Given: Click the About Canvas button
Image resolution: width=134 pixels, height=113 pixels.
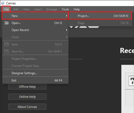Looking at the screenshot, I should pos(27,107).
